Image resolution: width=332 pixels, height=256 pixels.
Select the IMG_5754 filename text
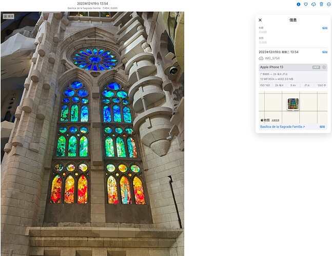272,58
